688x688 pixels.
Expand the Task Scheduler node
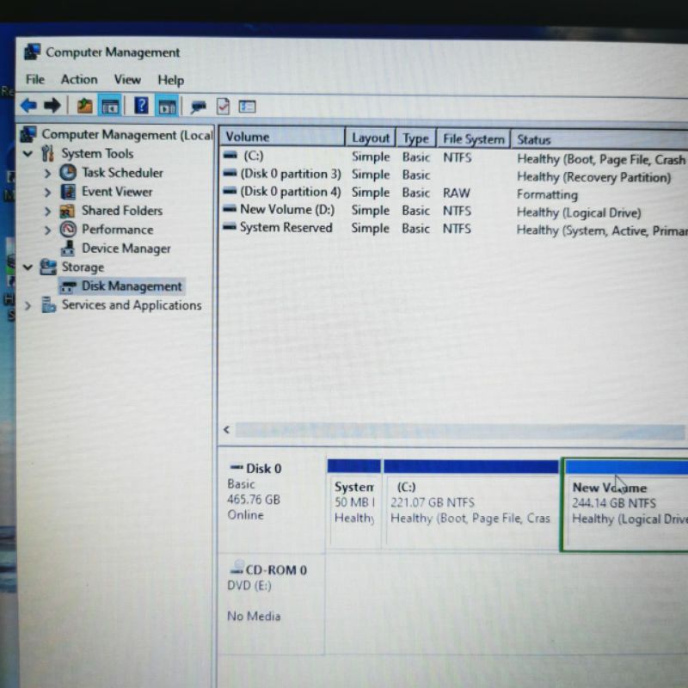coord(47,173)
